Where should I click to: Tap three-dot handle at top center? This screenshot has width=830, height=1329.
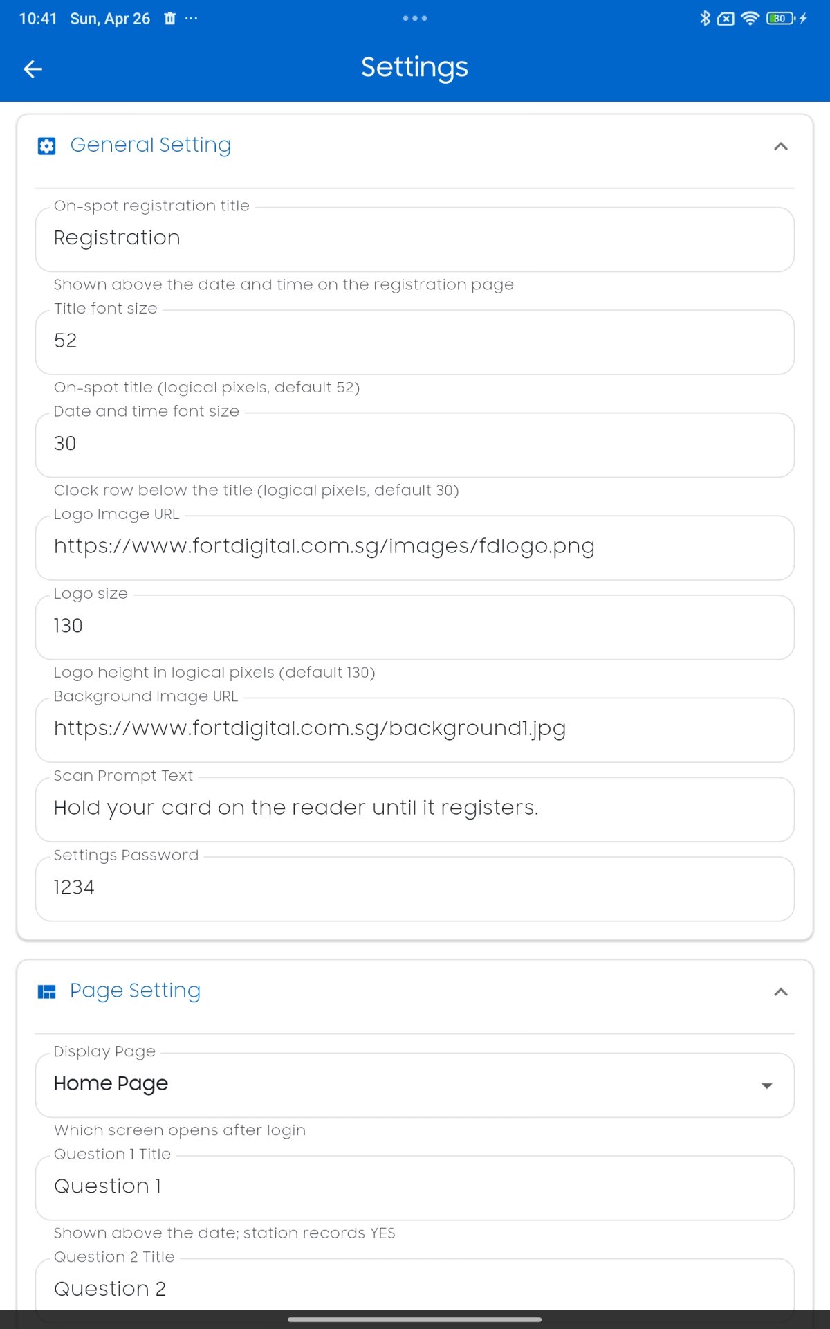click(415, 19)
